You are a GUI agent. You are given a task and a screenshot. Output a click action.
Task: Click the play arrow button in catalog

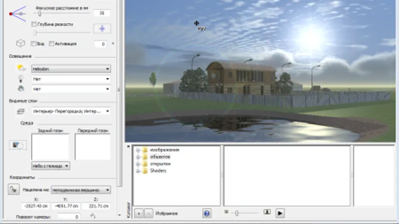coord(280,213)
